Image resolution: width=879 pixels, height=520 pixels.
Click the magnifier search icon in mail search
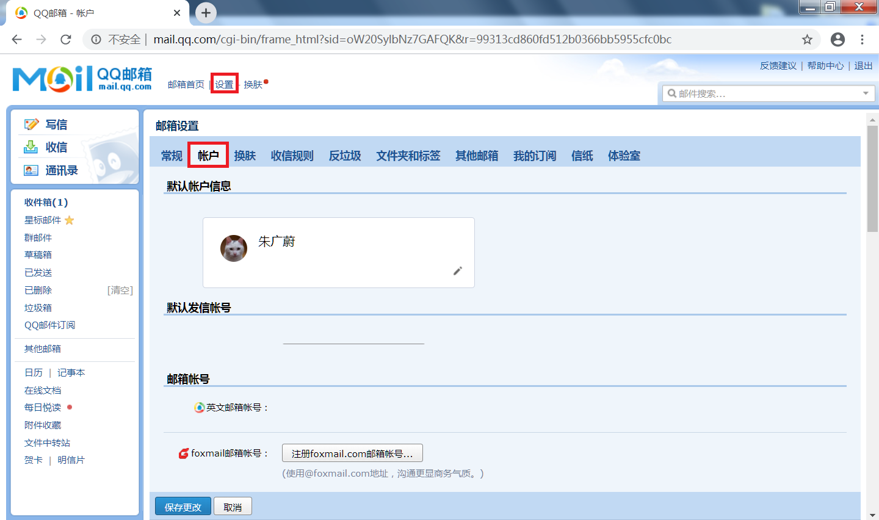coord(672,93)
